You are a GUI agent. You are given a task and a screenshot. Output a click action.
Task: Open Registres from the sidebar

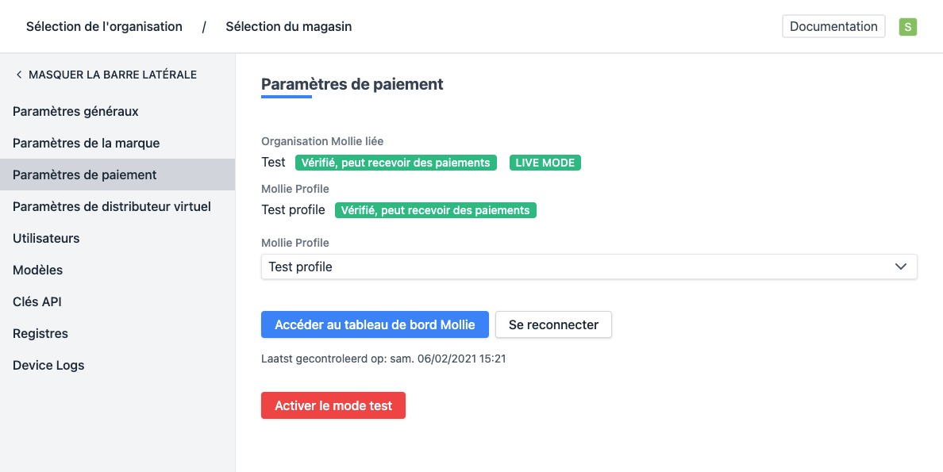pos(40,333)
